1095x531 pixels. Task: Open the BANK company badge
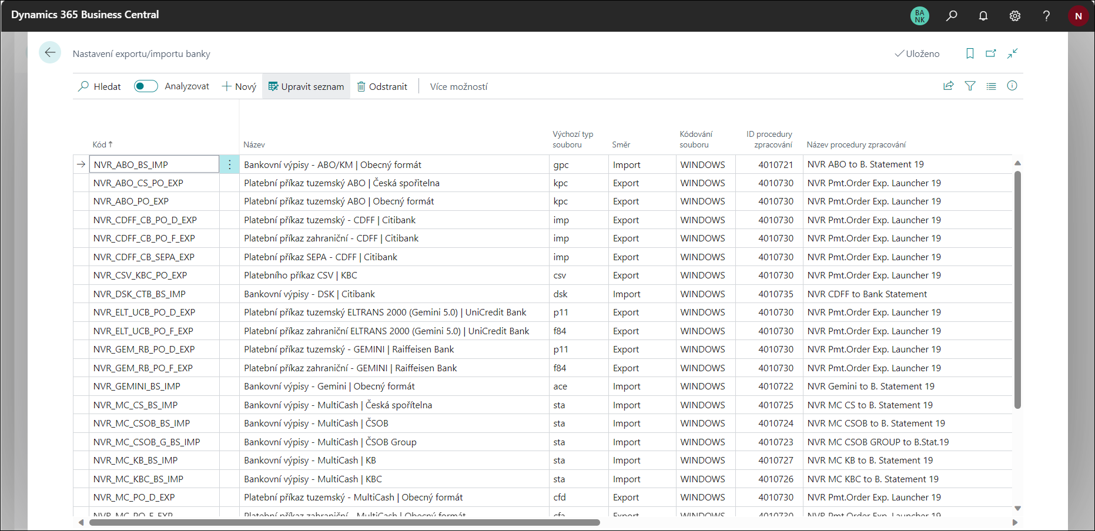click(920, 16)
